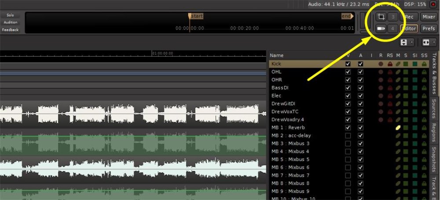Click the start marker in the mini timeline
The width and height of the screenshot is (440, 200).
[196, 16]
